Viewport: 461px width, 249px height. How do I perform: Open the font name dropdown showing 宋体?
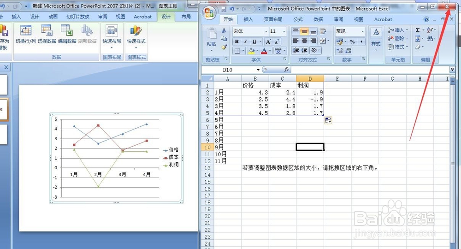266,31
